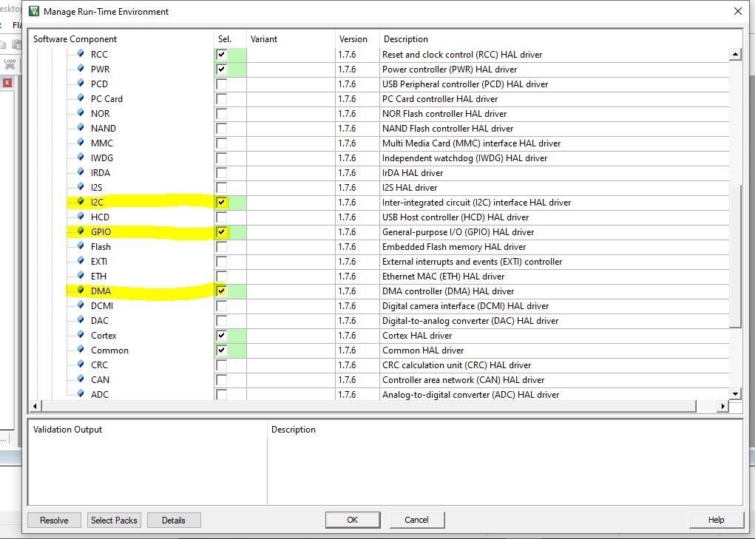Image resolution: width=755 pixels, height=539 pixels.
Task: Click the vertical scrollbar down arrow
Action: [735, 393]
